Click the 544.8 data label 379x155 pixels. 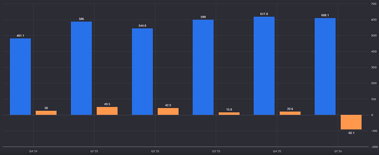[x=142, y=26]
